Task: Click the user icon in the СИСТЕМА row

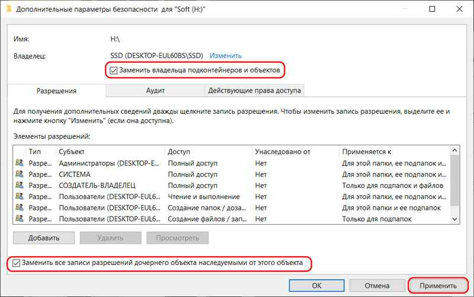Action: tap(20, 174)
